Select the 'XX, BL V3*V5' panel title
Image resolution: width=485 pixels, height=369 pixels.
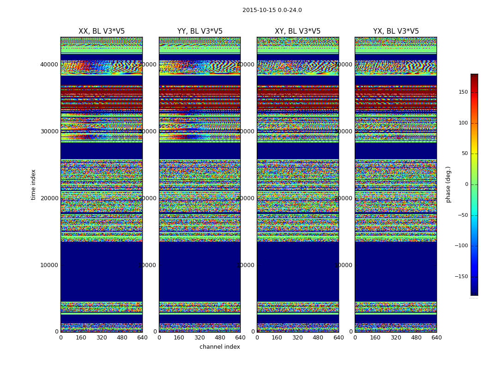[102, 31]
